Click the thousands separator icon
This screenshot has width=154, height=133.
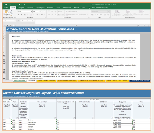[101, 15]
